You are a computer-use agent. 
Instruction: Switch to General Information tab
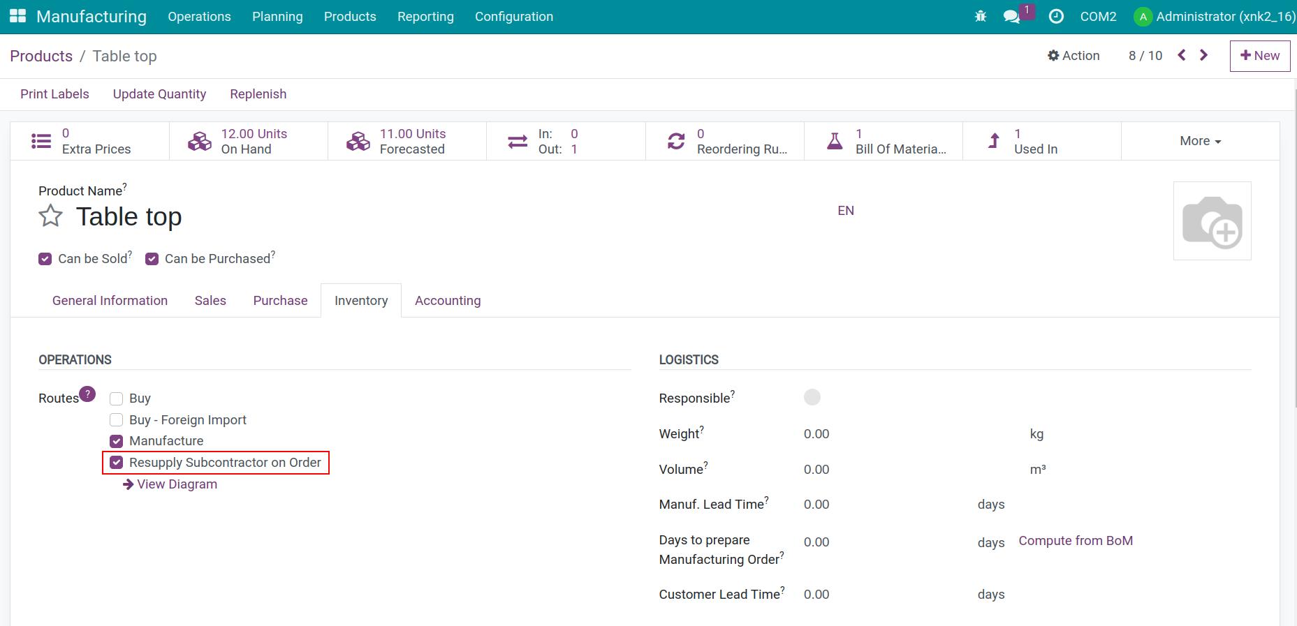(110, 300)
